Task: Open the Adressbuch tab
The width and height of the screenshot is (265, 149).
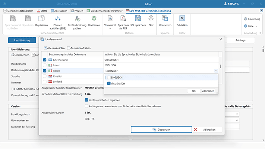Action: (x=59, y=11)
